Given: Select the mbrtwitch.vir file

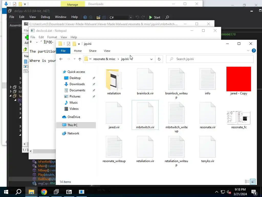Looking at the screenshot, I should [145, 115].
